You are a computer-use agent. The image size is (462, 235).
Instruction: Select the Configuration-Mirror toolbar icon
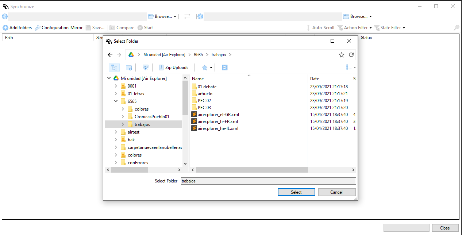37,27
